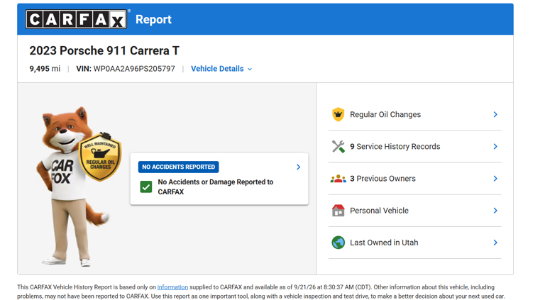This screenshot has width=545, height=300.
Task: Click the globe Last Owned icon
Action: click(338, 243)
